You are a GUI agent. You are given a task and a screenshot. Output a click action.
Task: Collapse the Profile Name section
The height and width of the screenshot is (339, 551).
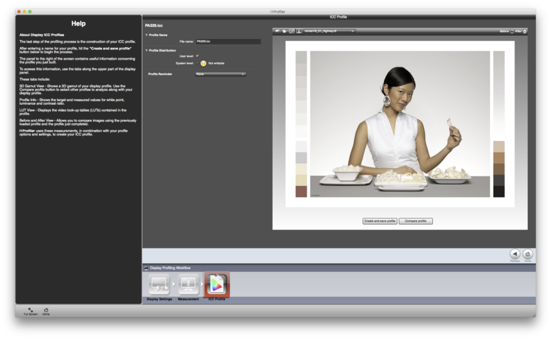(x=146, y=35)
